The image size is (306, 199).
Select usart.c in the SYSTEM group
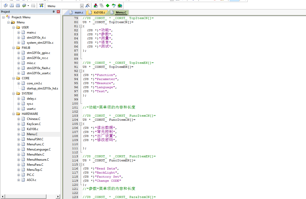click(x=31, y=109)
